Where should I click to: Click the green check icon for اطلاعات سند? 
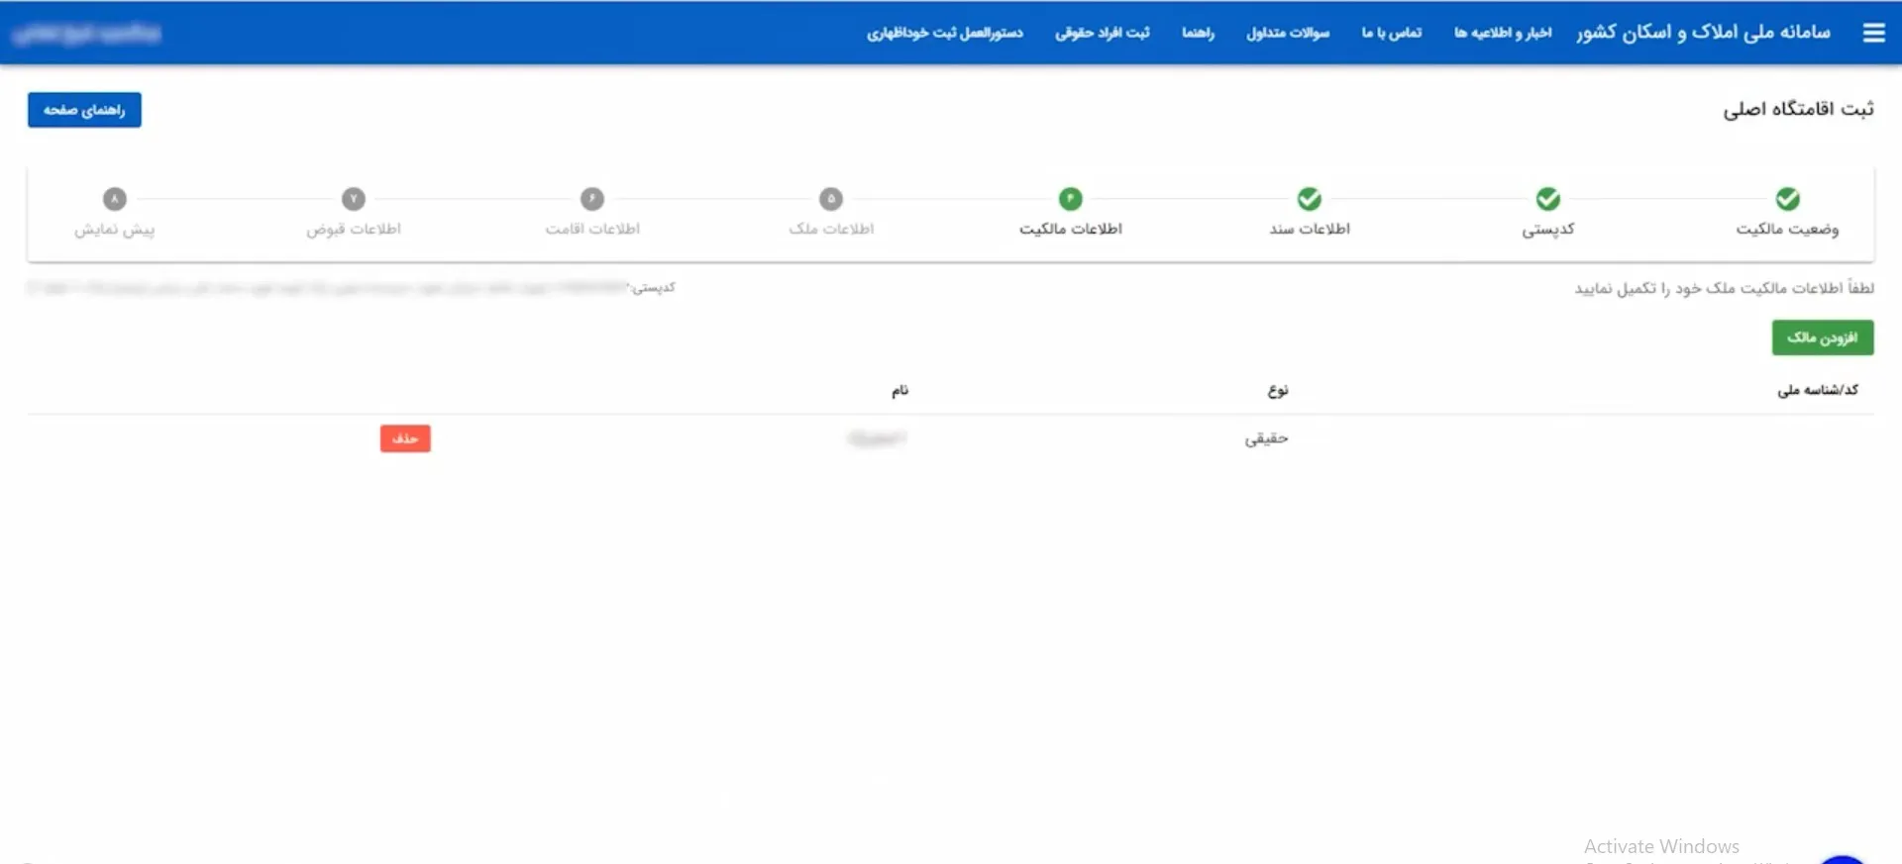pos(1310,199)
